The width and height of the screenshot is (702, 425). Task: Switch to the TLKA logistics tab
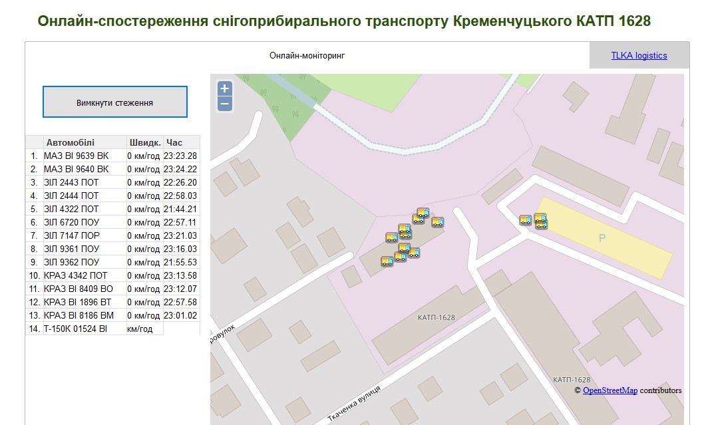pos(639,56)
